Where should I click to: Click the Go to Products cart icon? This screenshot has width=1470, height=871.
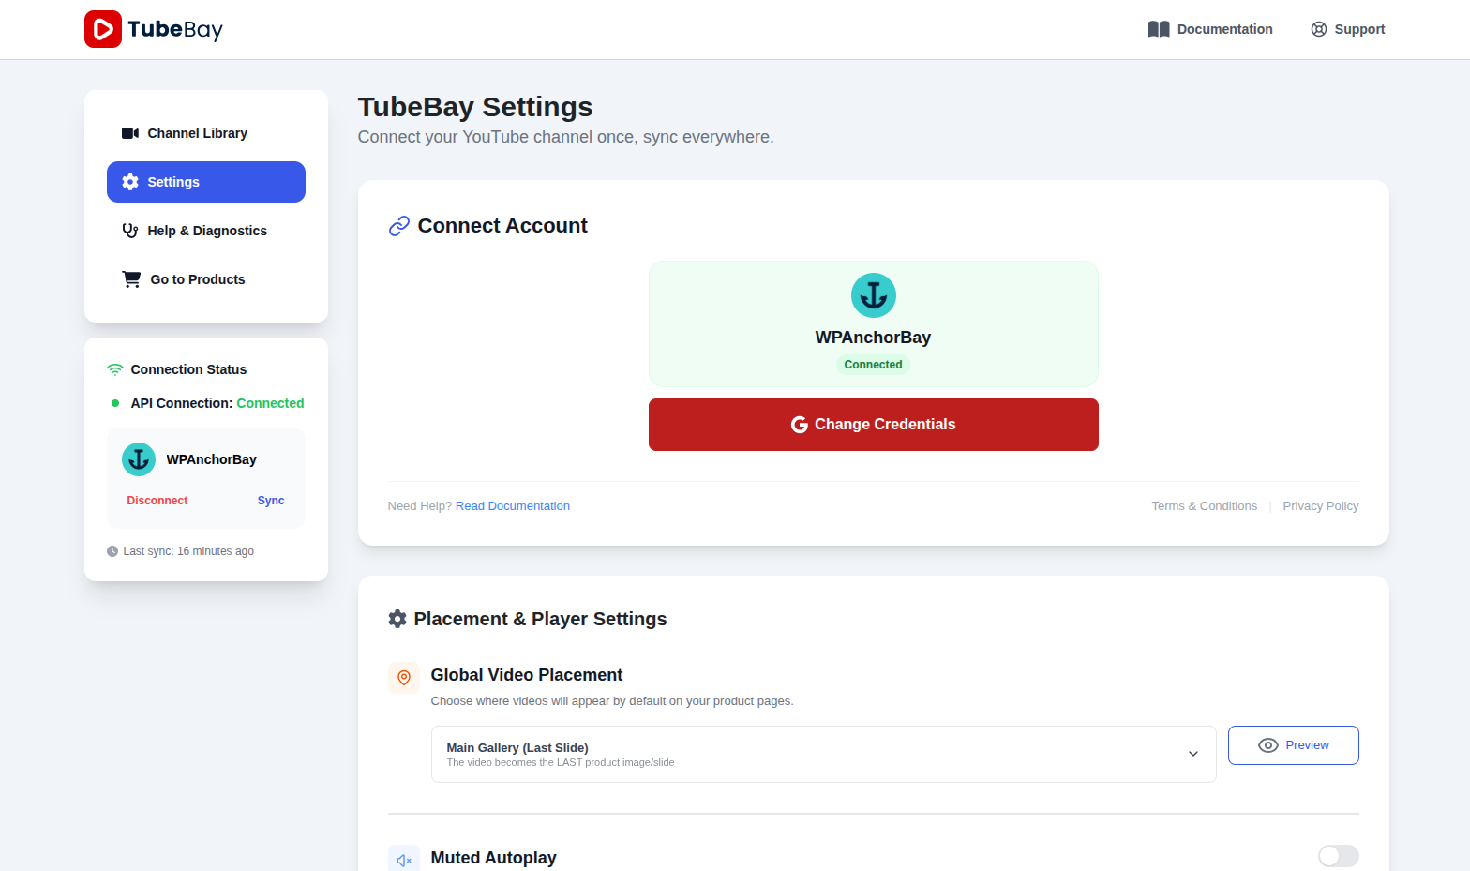coord(131,279)
